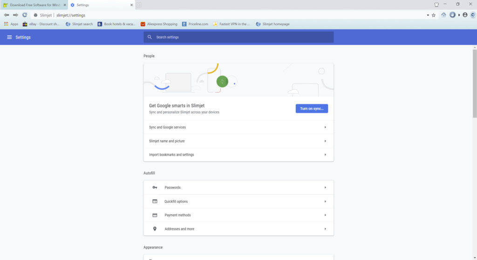Click the scrollbar down arrow
Screen dimensions: 477x260
coord(475,258)
